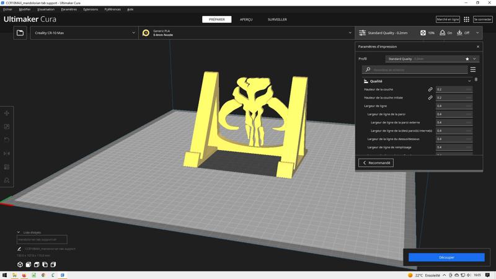This screenshot has height=279, width=496.
Task: Open the Extensions menu
Action: (91, 9)
